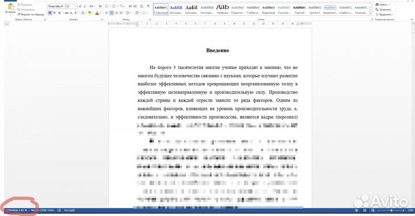Viewport: 415px width, 216px height.
Task: Align text left
Action: (x=107, y=13)
